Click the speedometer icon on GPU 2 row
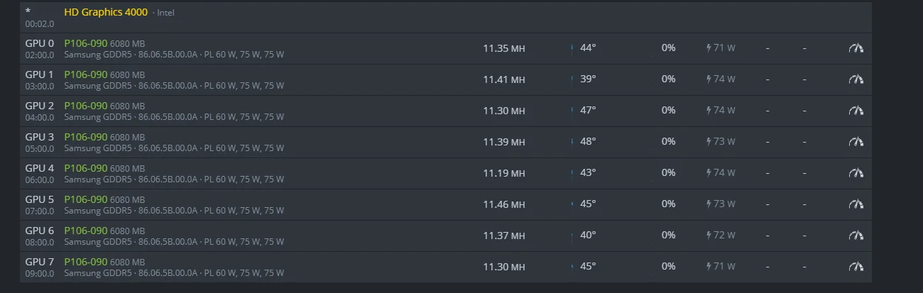This screenshot has height=293, width=923. [x=856, y=111]
